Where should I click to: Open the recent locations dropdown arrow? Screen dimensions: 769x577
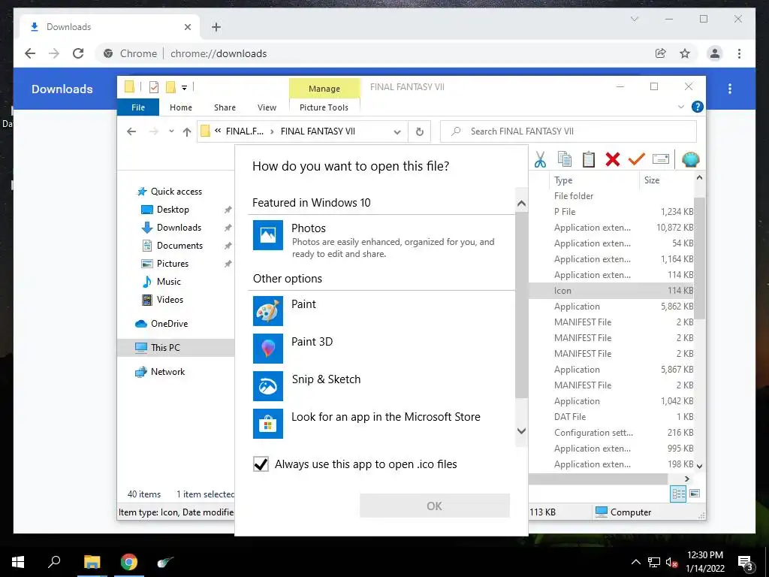click(171, 131)
